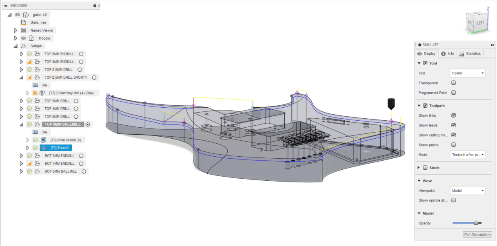Uncheck the Show links checkbox
This screenshot has height=246, width=497.
453,115
